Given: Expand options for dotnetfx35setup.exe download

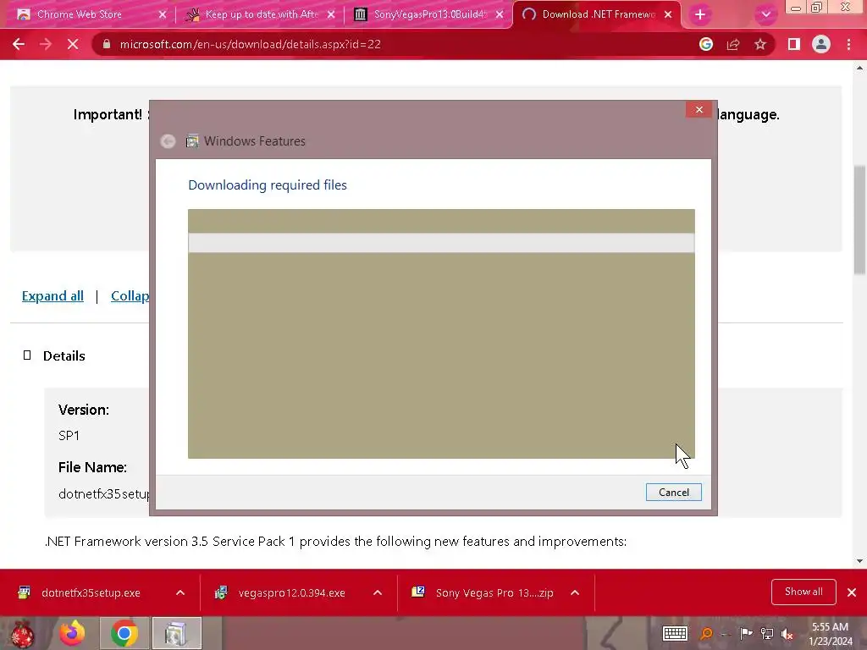Looking at the screenshot, I should (x=180, y=592).
